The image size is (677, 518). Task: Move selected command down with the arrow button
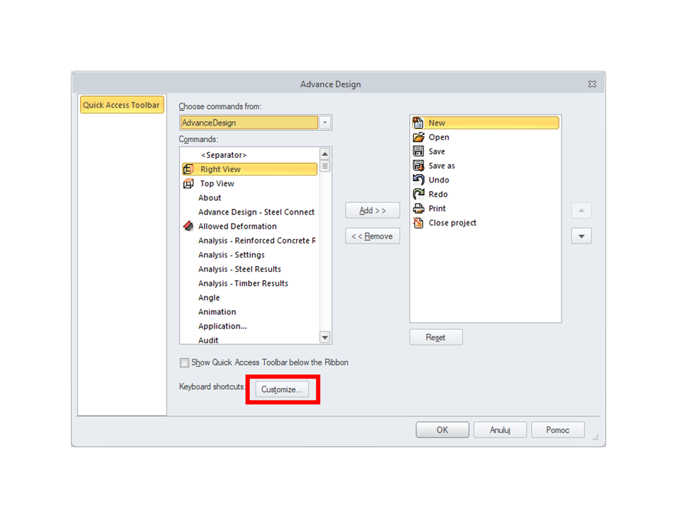581,236
